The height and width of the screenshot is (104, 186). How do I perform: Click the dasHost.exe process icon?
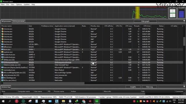(2, 44)
